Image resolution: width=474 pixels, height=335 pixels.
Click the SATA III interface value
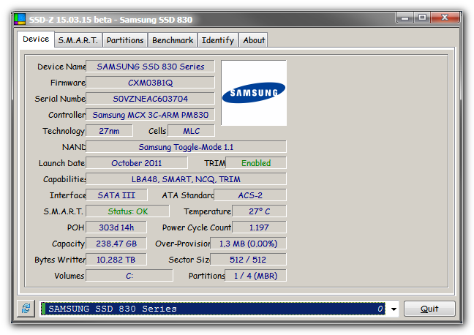pos(117,195)
